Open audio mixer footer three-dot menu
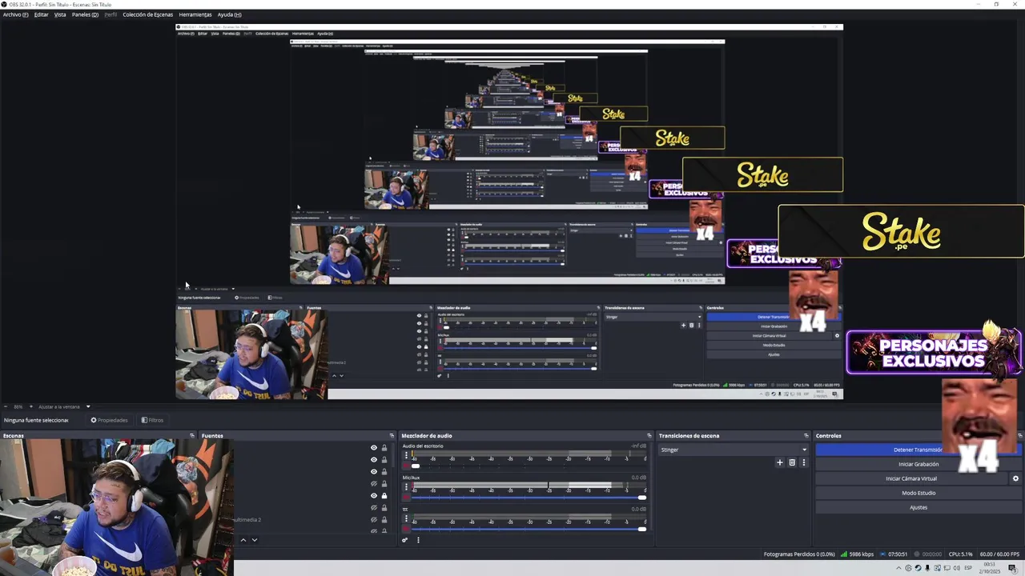The width and height of the screenshot is (1025, 576). point(418,540)
